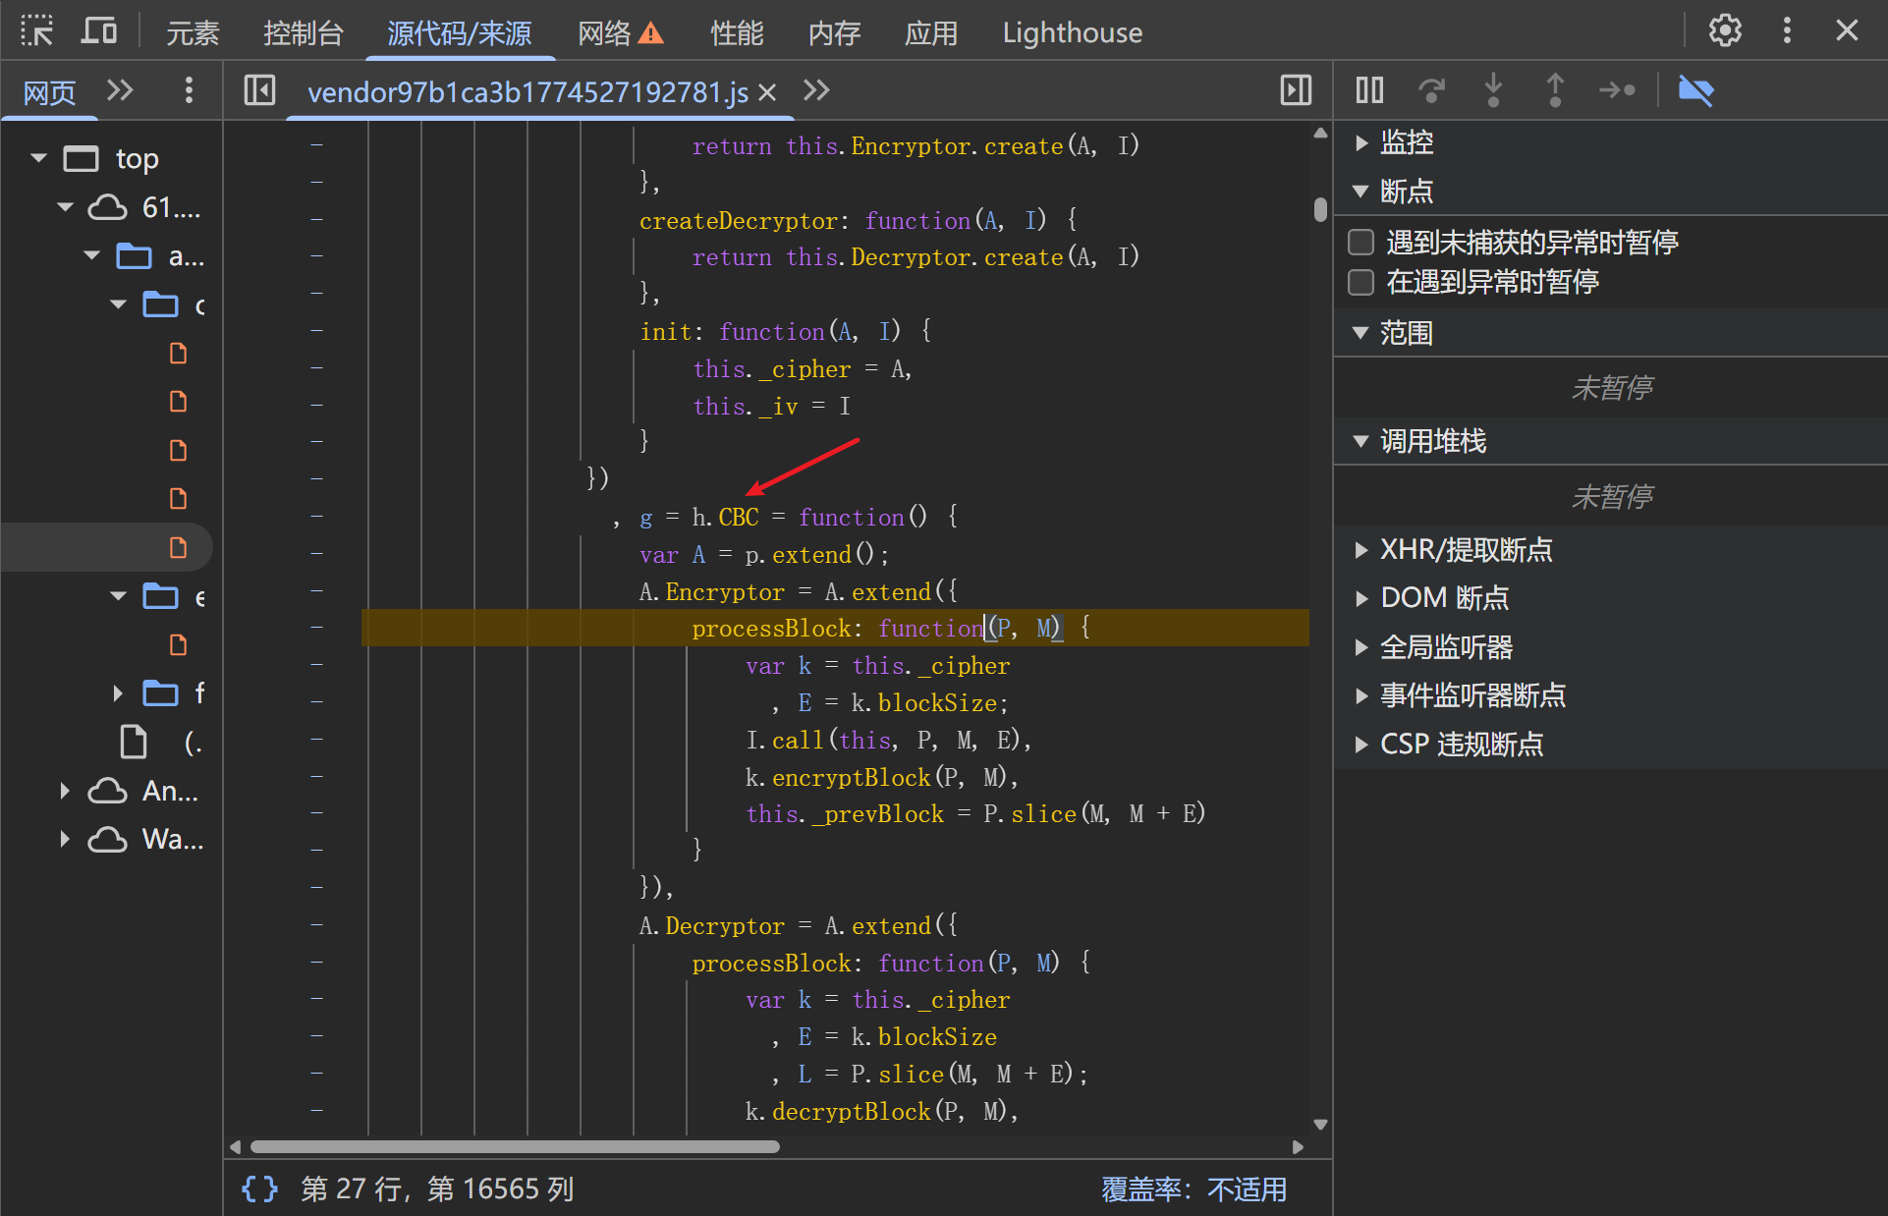Enable pause on caught exceptions

point(1360,283)
